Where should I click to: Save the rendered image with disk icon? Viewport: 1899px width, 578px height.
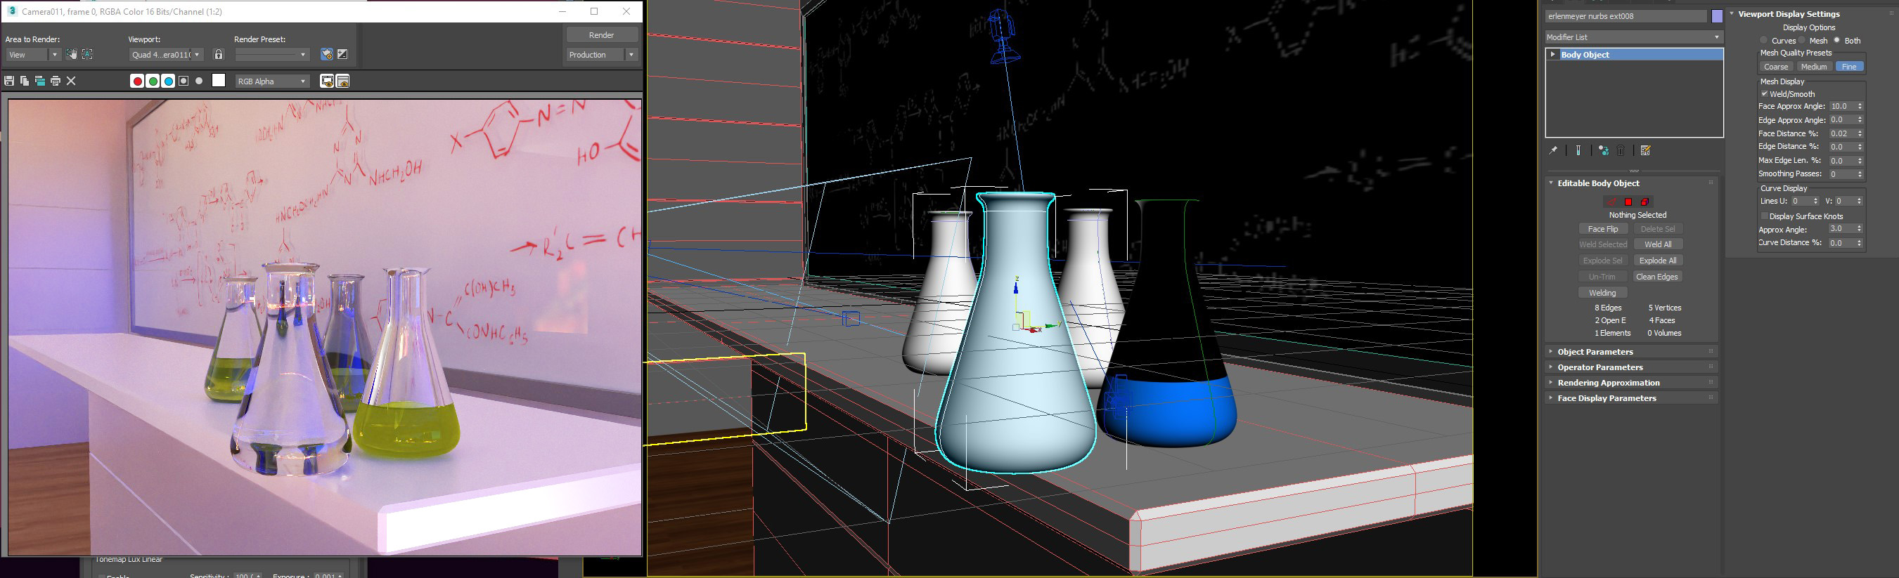[x=9, y=81]
